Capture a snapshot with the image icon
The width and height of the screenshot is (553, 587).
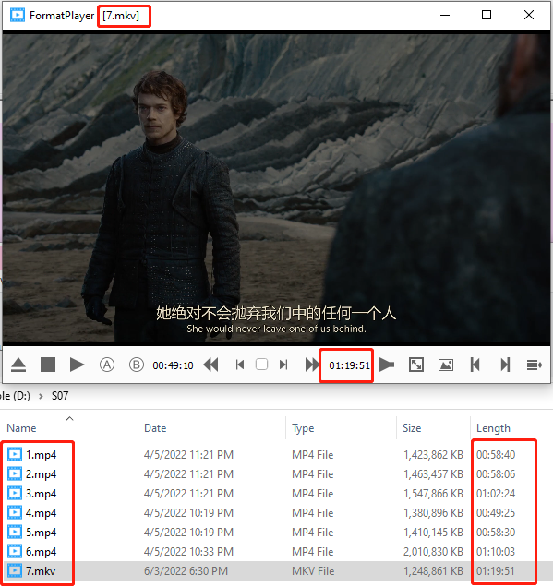446,365
